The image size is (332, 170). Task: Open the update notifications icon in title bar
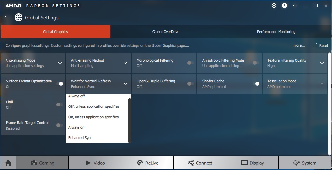tap(274, 6)
